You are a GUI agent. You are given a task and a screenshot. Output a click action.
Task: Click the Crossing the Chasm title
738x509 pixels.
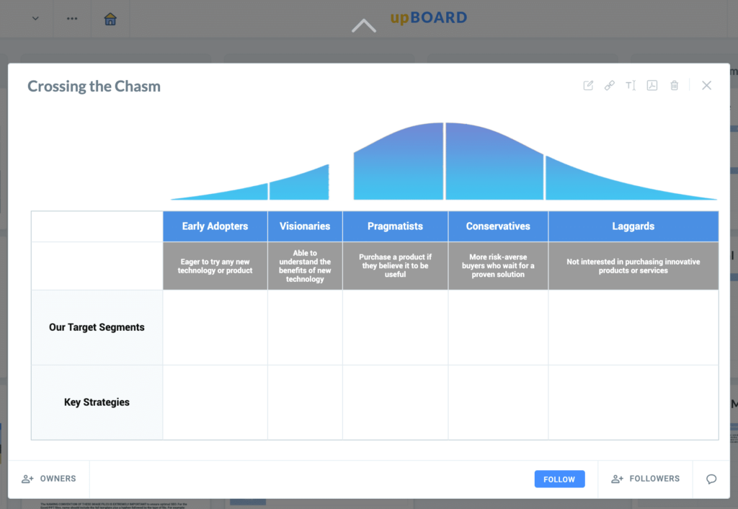(x=94, y=87)
